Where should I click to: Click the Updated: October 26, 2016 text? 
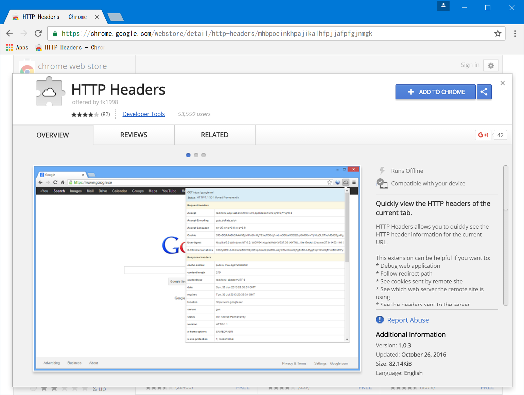pos(411,355)
